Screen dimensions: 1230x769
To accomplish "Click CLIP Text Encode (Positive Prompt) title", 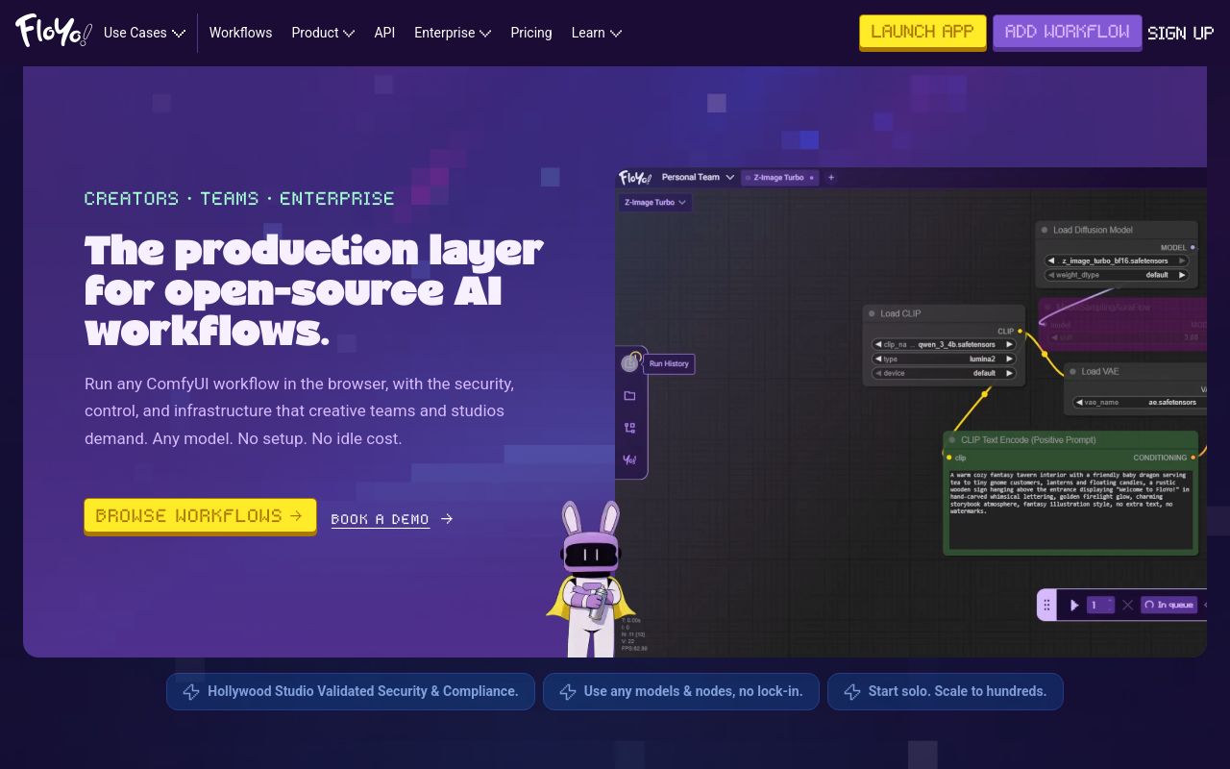I will (1028, 440).
